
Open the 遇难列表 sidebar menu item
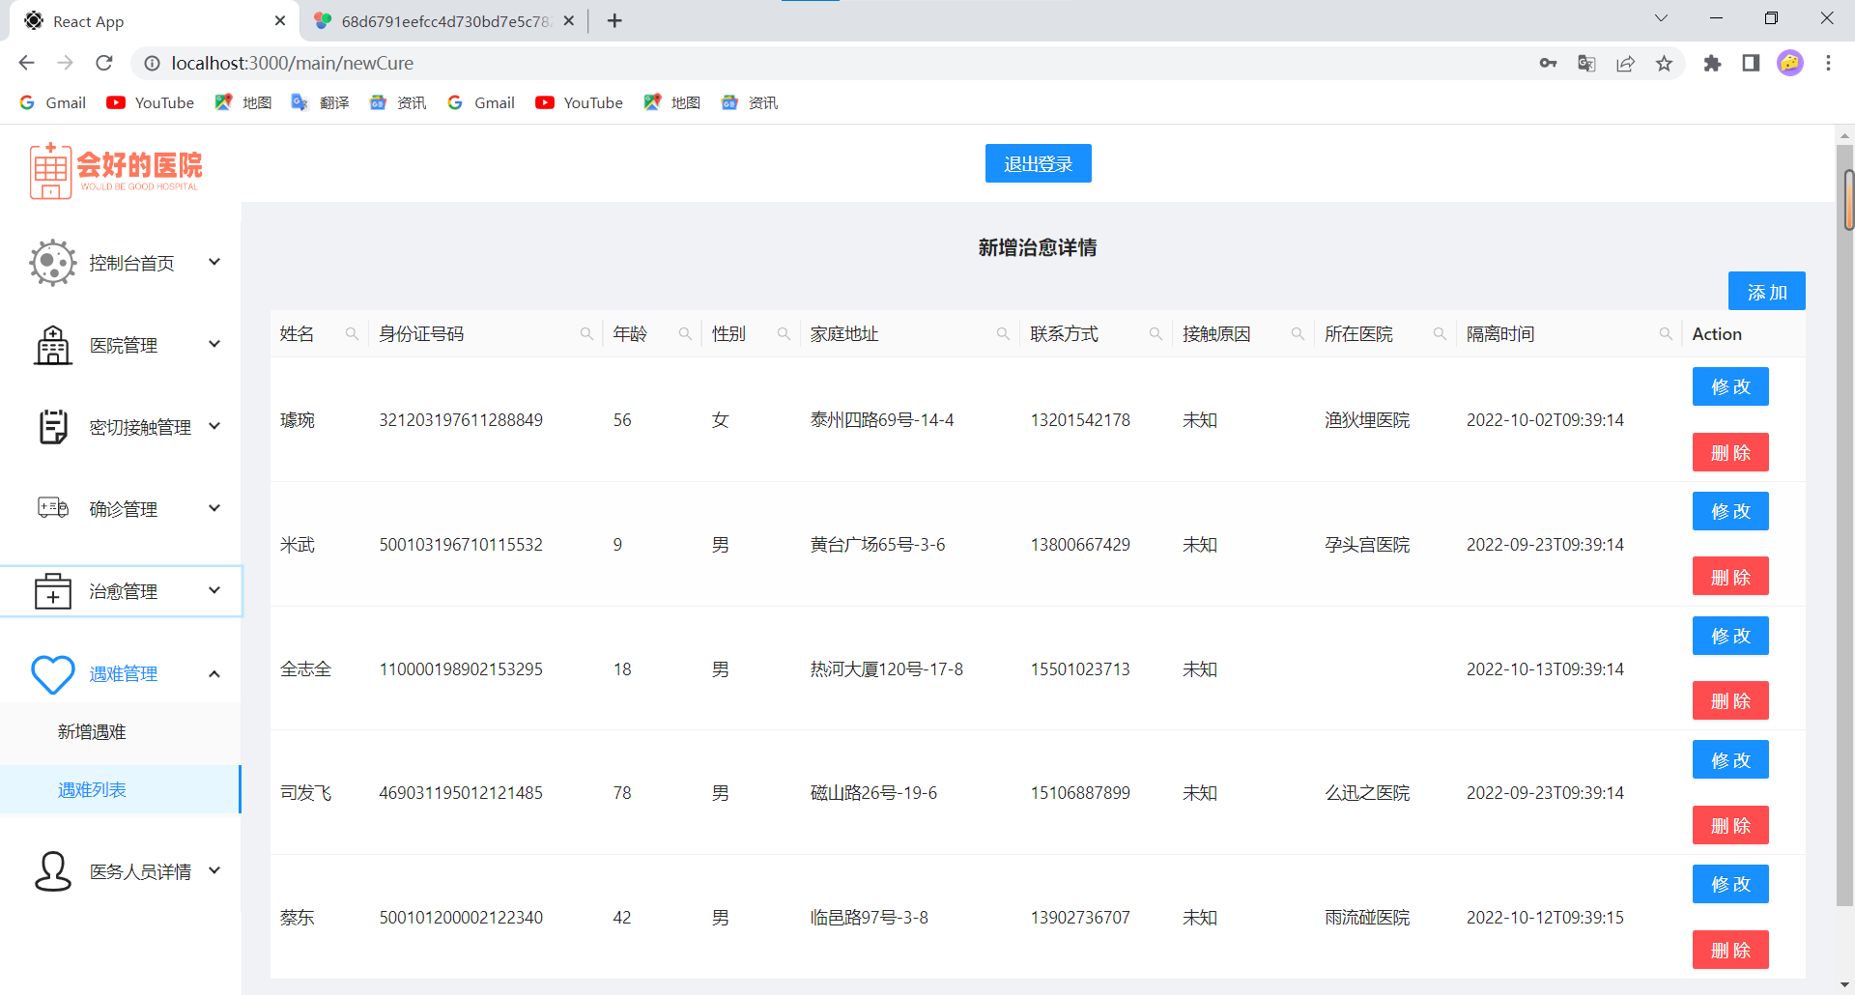(x=93, y=789)
